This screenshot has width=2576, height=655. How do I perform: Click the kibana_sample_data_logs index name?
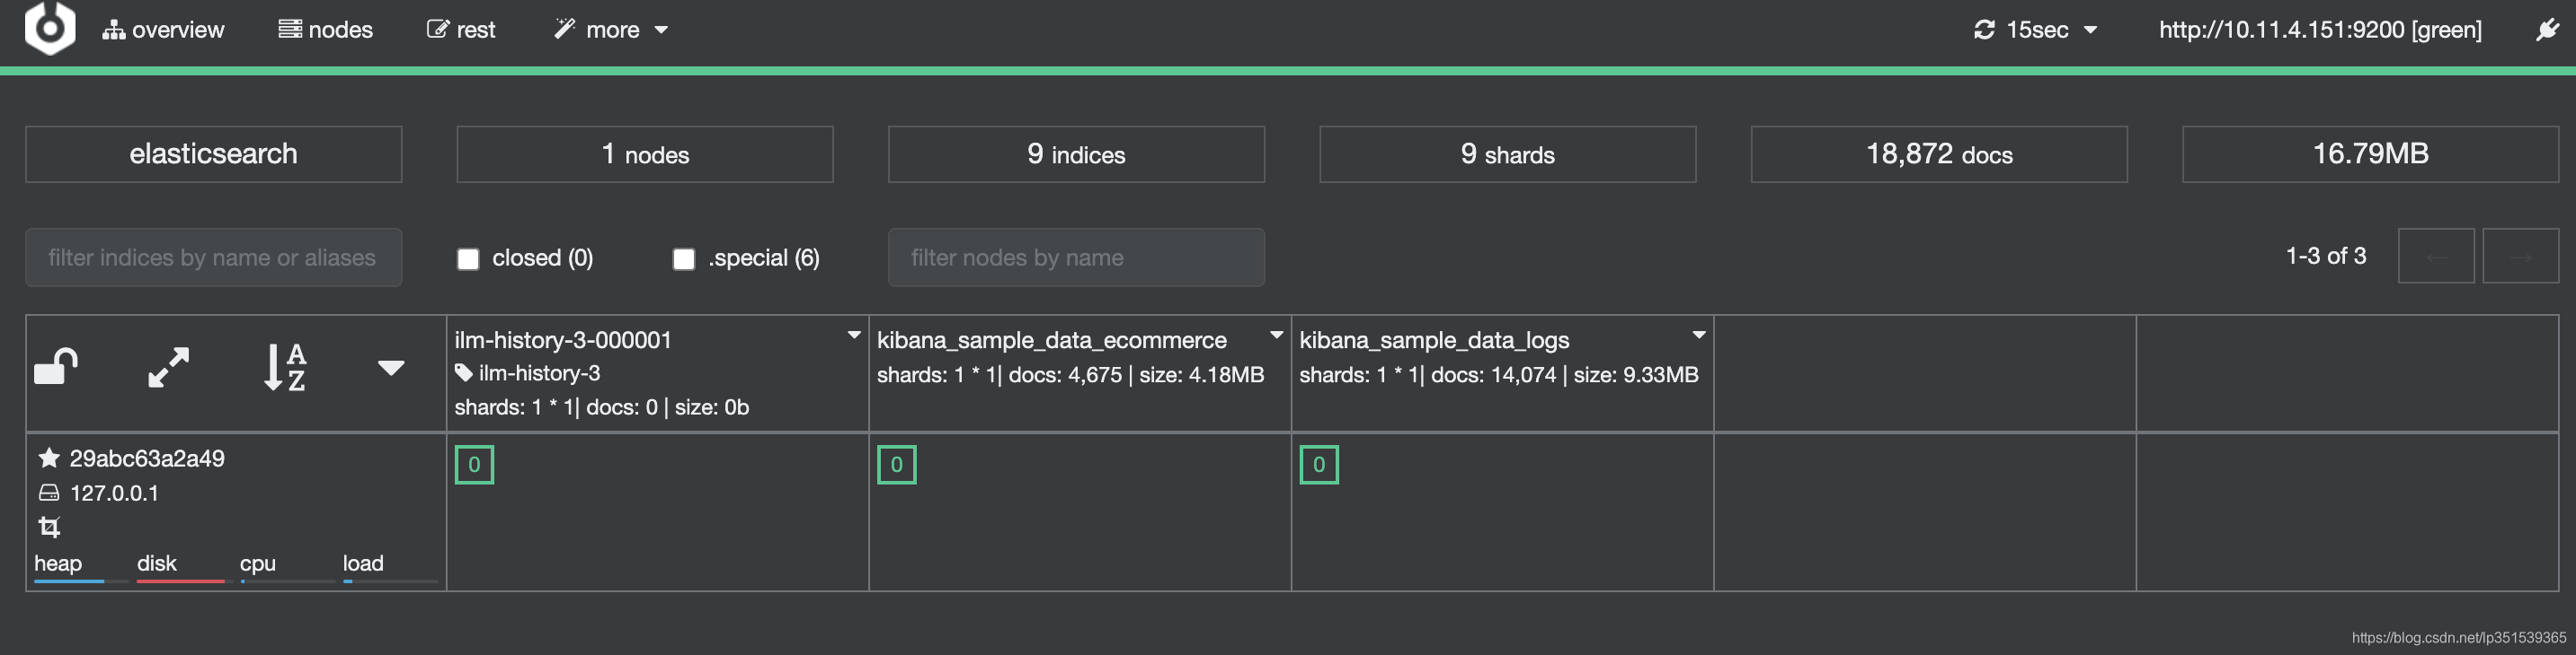click(1434, 339)
